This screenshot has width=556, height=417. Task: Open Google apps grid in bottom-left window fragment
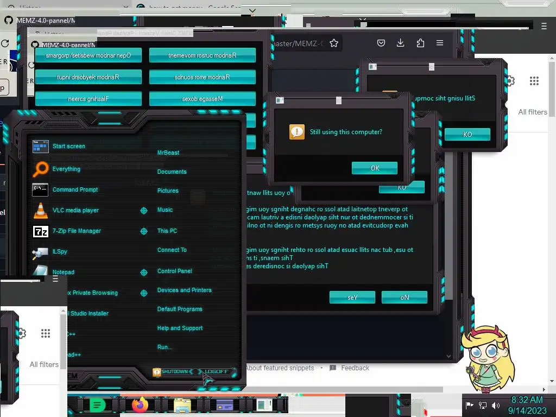click(46, 333)
